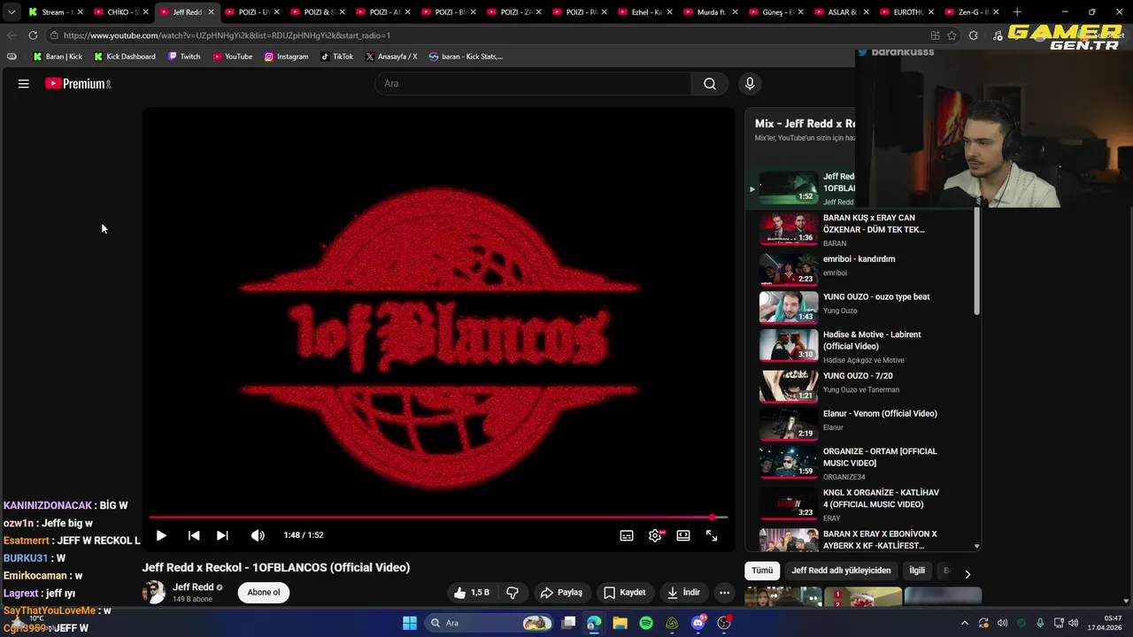Screen dimensions: 1133x637
Task: Download the video with İndir button
Action: click(683, 593)
